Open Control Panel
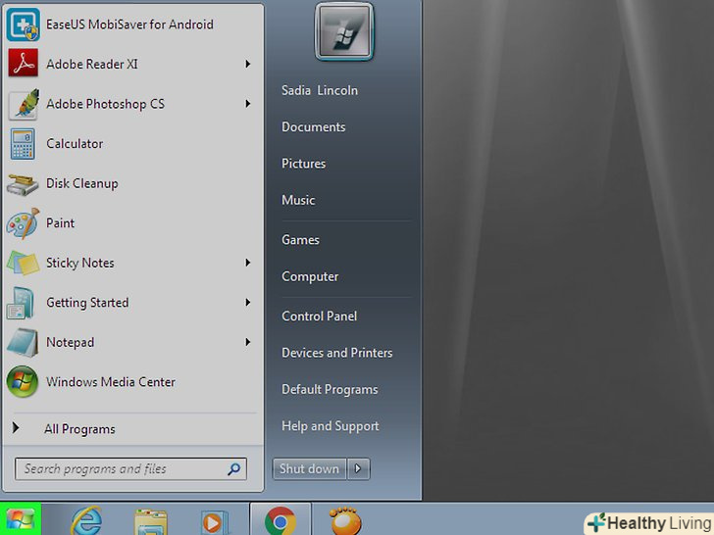Screen dimensions: 714x535 point(319,316)
